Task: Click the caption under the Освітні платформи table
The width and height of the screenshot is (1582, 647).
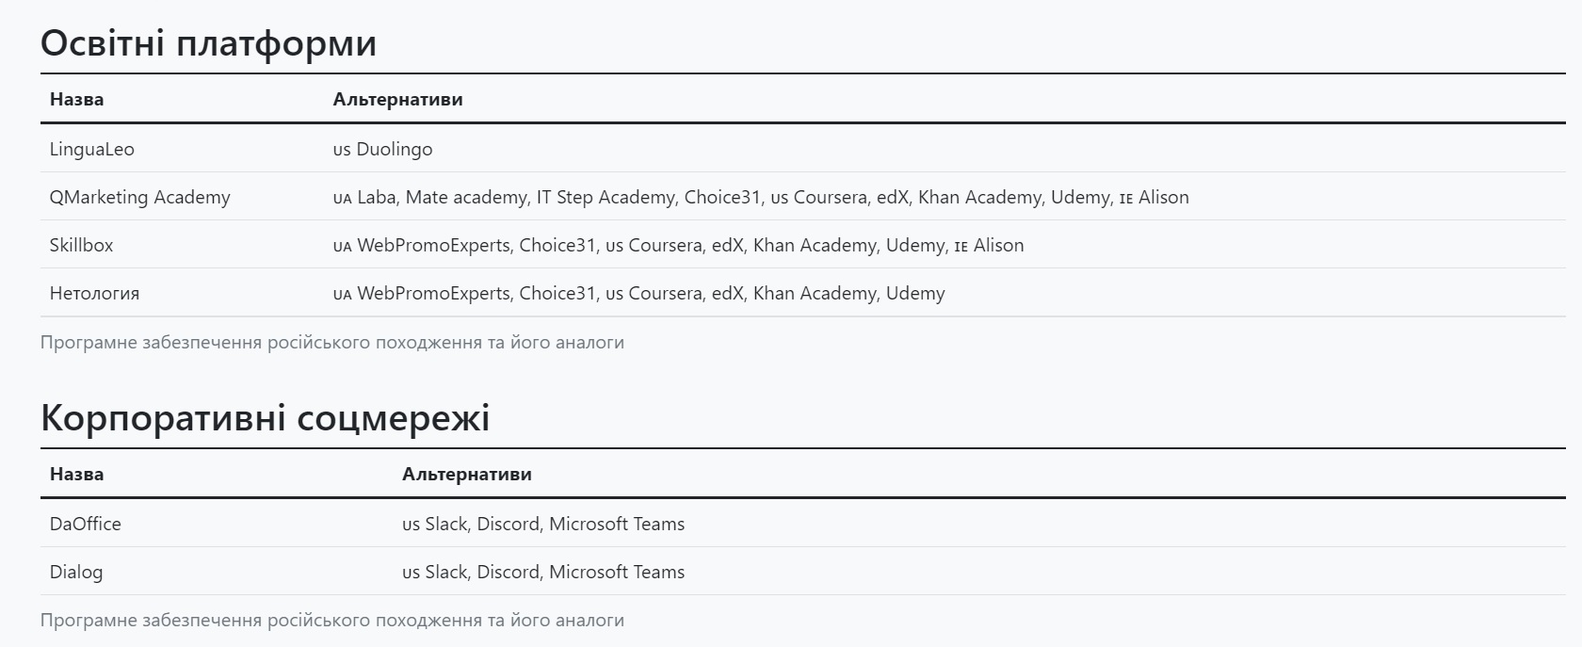Action: (332, 342)
